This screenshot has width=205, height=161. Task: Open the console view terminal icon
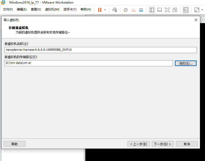(x=186, y=10)
